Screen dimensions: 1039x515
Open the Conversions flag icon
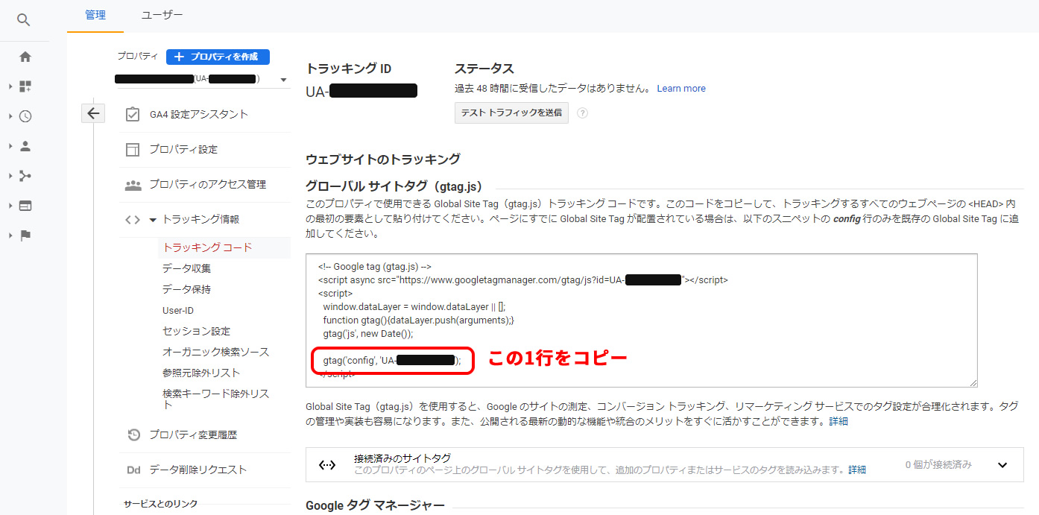pos(25,236)
